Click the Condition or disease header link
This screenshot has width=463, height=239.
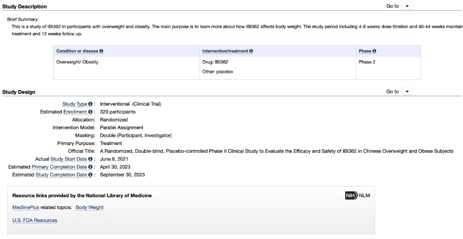click(x=77, y=51)
